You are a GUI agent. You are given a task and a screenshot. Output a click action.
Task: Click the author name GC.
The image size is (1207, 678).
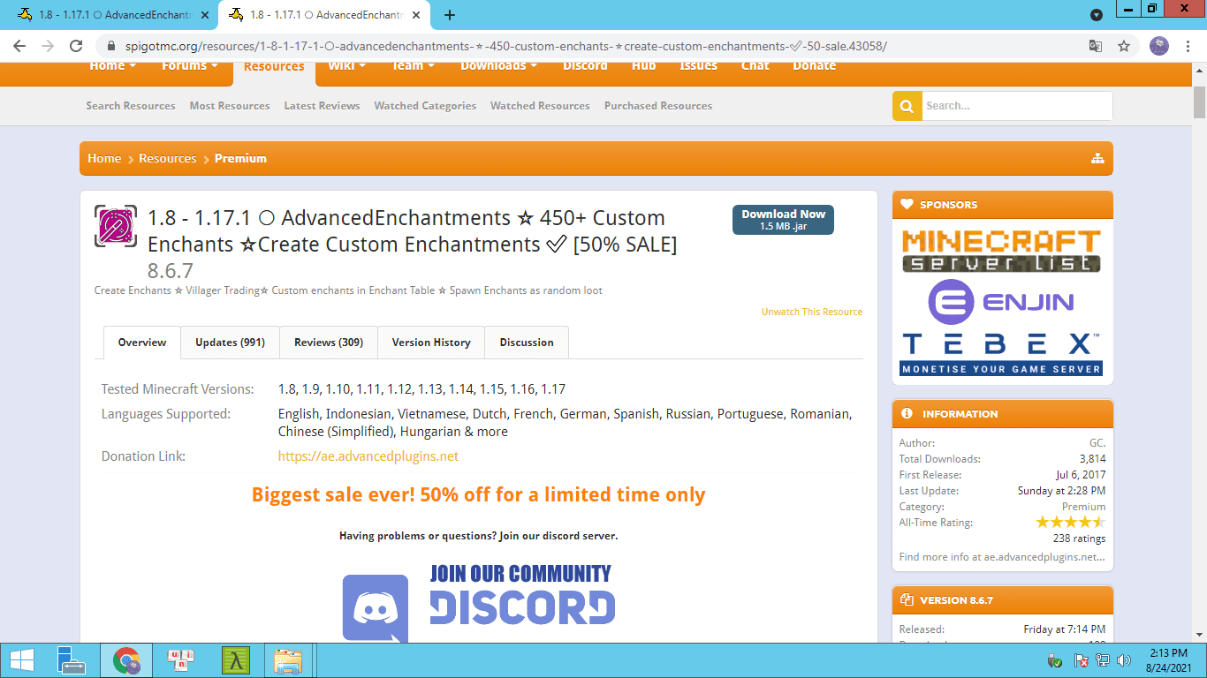(1097, 443)
